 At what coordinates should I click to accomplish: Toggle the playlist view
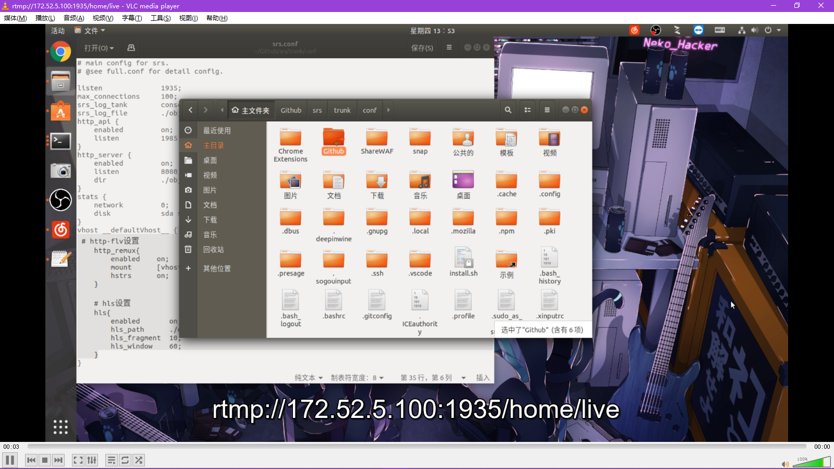111,460
